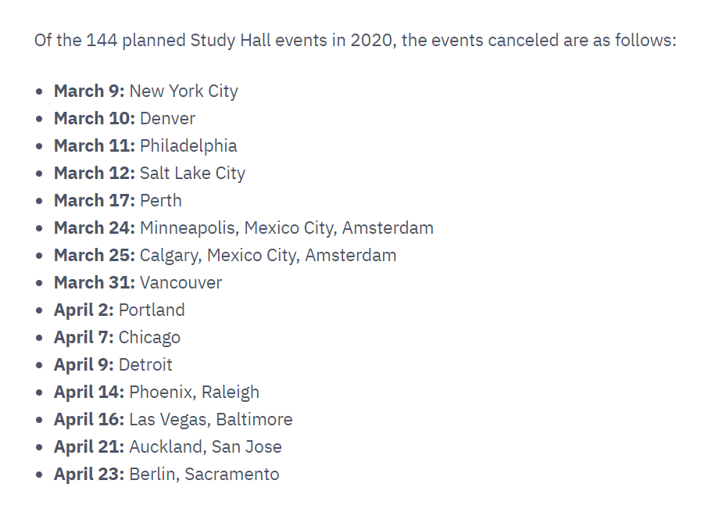Click Portland next to April 2
The height and width of the screenshot is (509, 726).
(152, 310)
